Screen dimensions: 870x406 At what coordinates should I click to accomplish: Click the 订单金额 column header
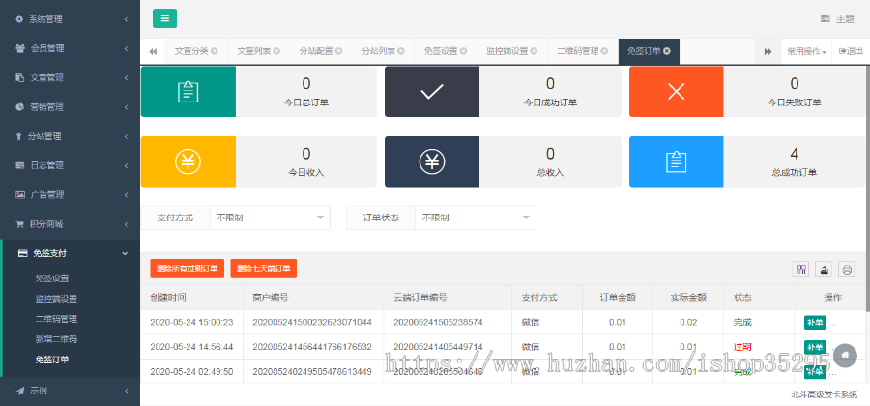click(618, 298)
